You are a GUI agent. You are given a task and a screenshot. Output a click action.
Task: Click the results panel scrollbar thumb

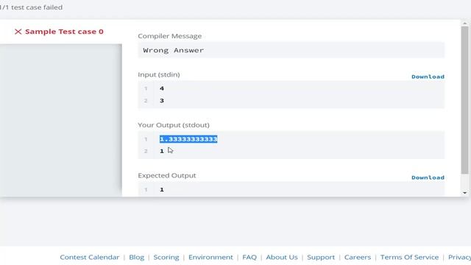[464, 100]
